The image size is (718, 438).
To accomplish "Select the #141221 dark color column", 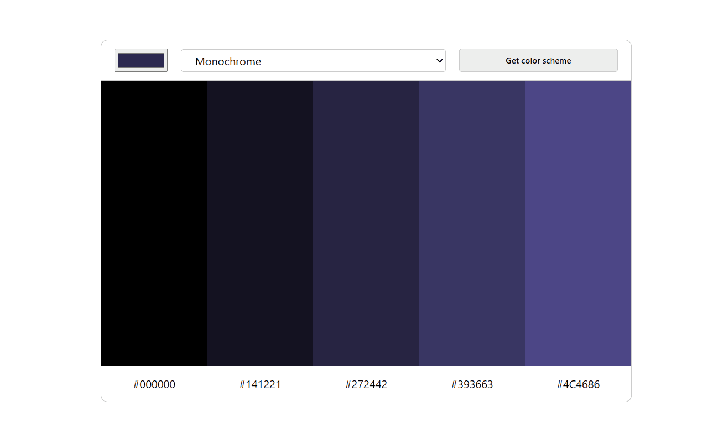I will point(260,223).
